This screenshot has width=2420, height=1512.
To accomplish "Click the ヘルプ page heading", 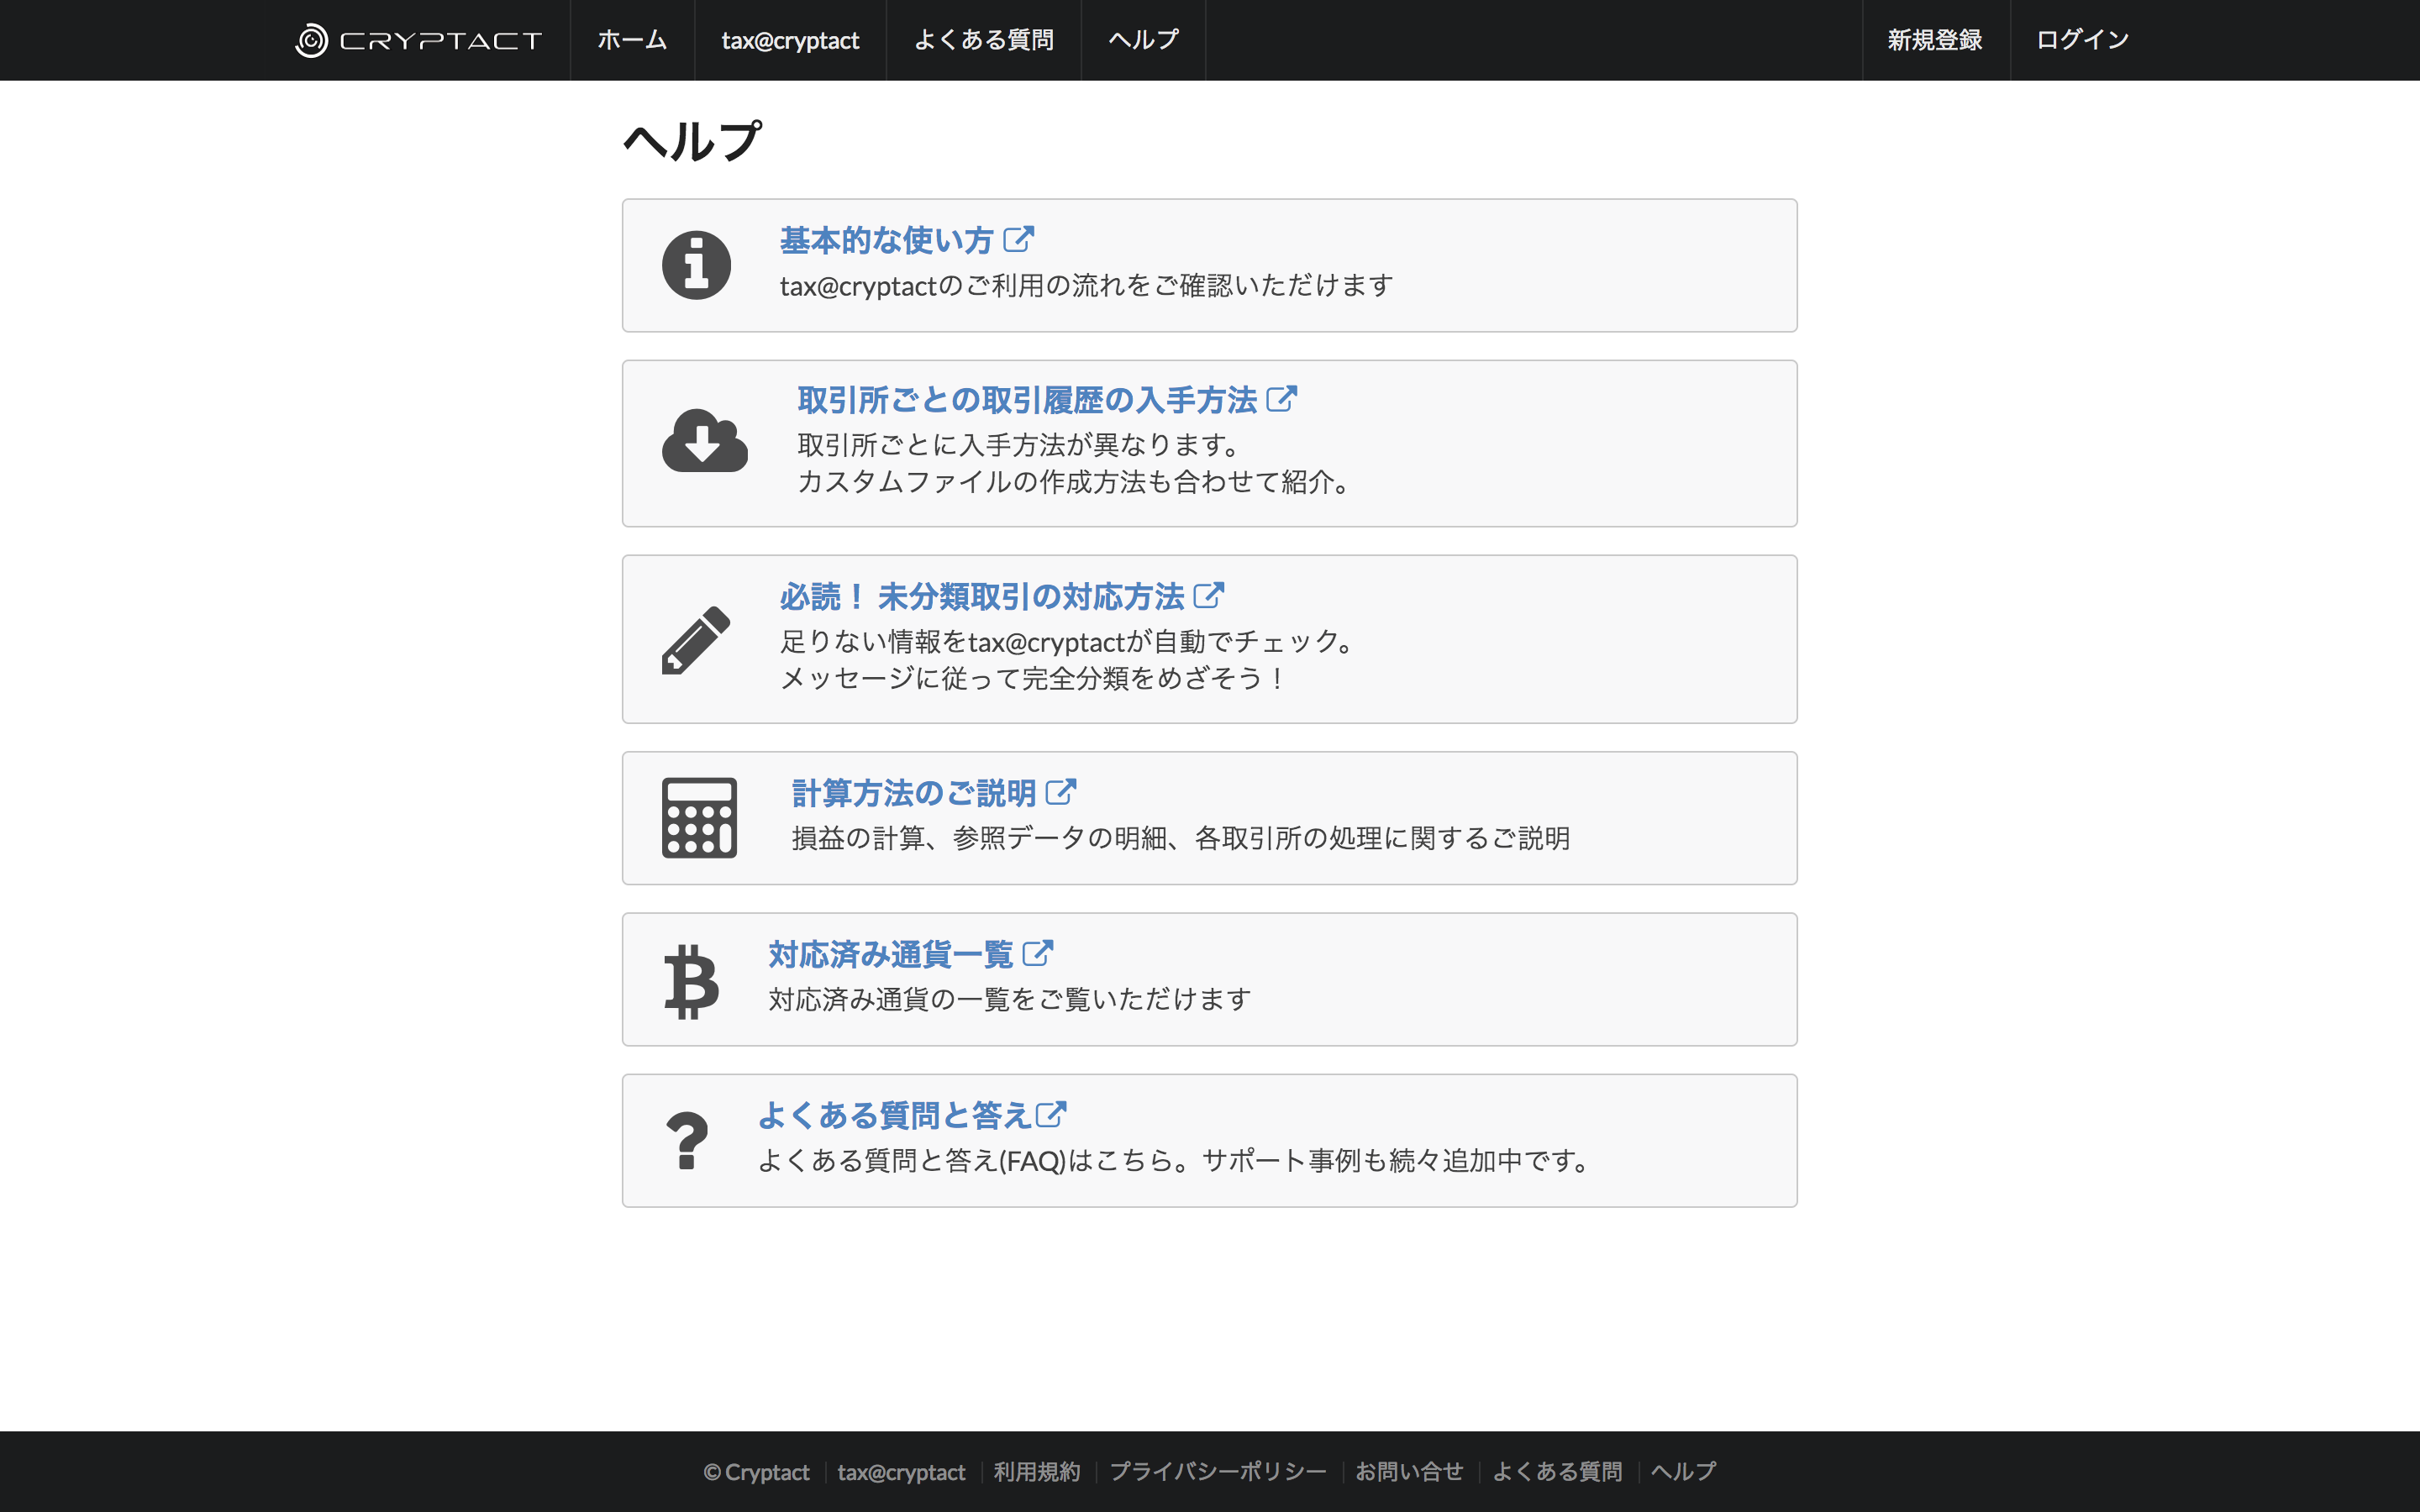I will [693, 141].
